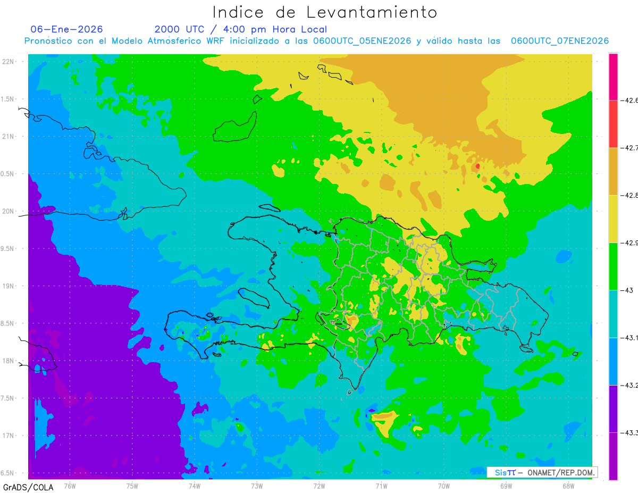Click the "22N" latitude label
The height and width of the screenshot is (493, 638).
(x=8, y=61)
